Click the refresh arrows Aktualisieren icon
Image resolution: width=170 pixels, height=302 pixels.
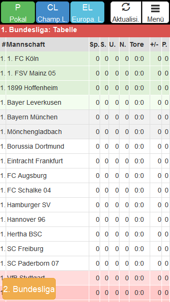pos(126,8)
